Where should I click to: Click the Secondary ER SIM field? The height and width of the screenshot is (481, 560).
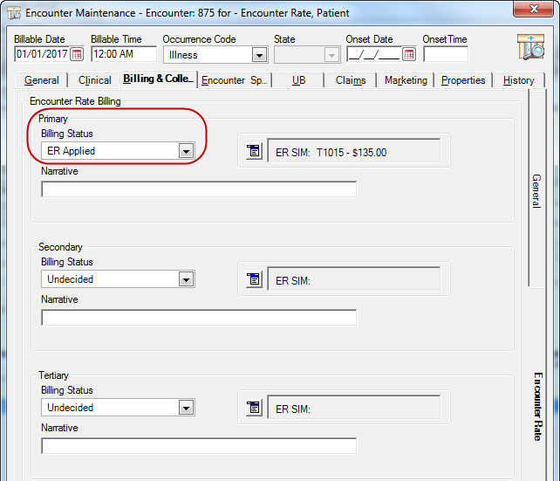coord(354,279)
